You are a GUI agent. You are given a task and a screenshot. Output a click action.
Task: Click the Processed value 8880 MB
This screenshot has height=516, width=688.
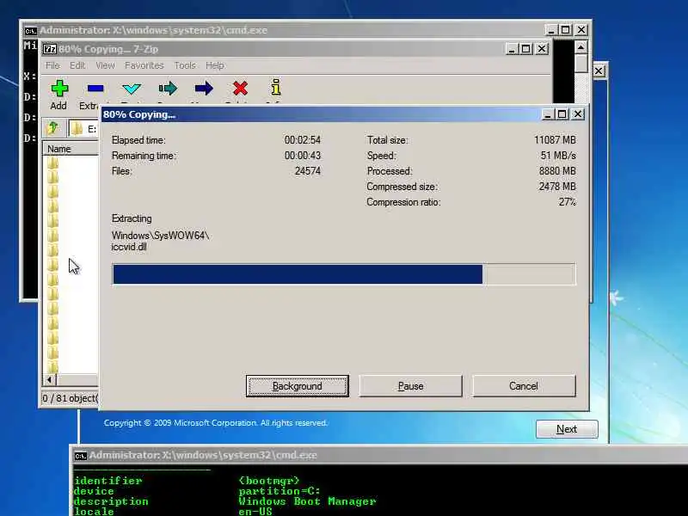pyautogui.click(x=557, y=171)
